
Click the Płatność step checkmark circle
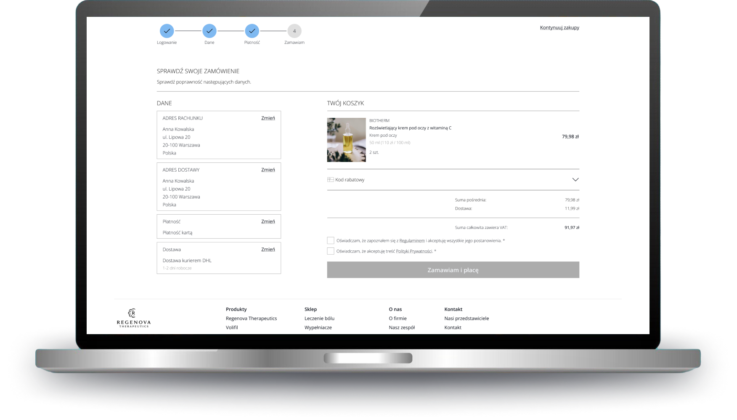(x=252, y=31)
